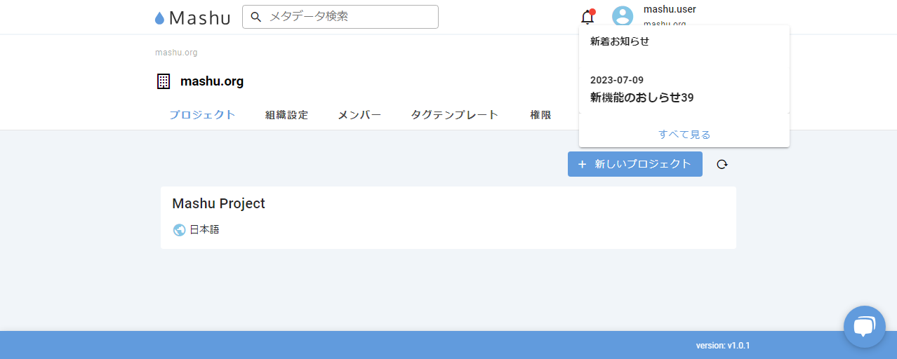Open the 組織設定 tab

click(286, 115)
